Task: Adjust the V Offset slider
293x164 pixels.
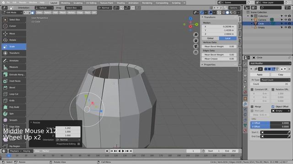Action: [x=271, y=127]
